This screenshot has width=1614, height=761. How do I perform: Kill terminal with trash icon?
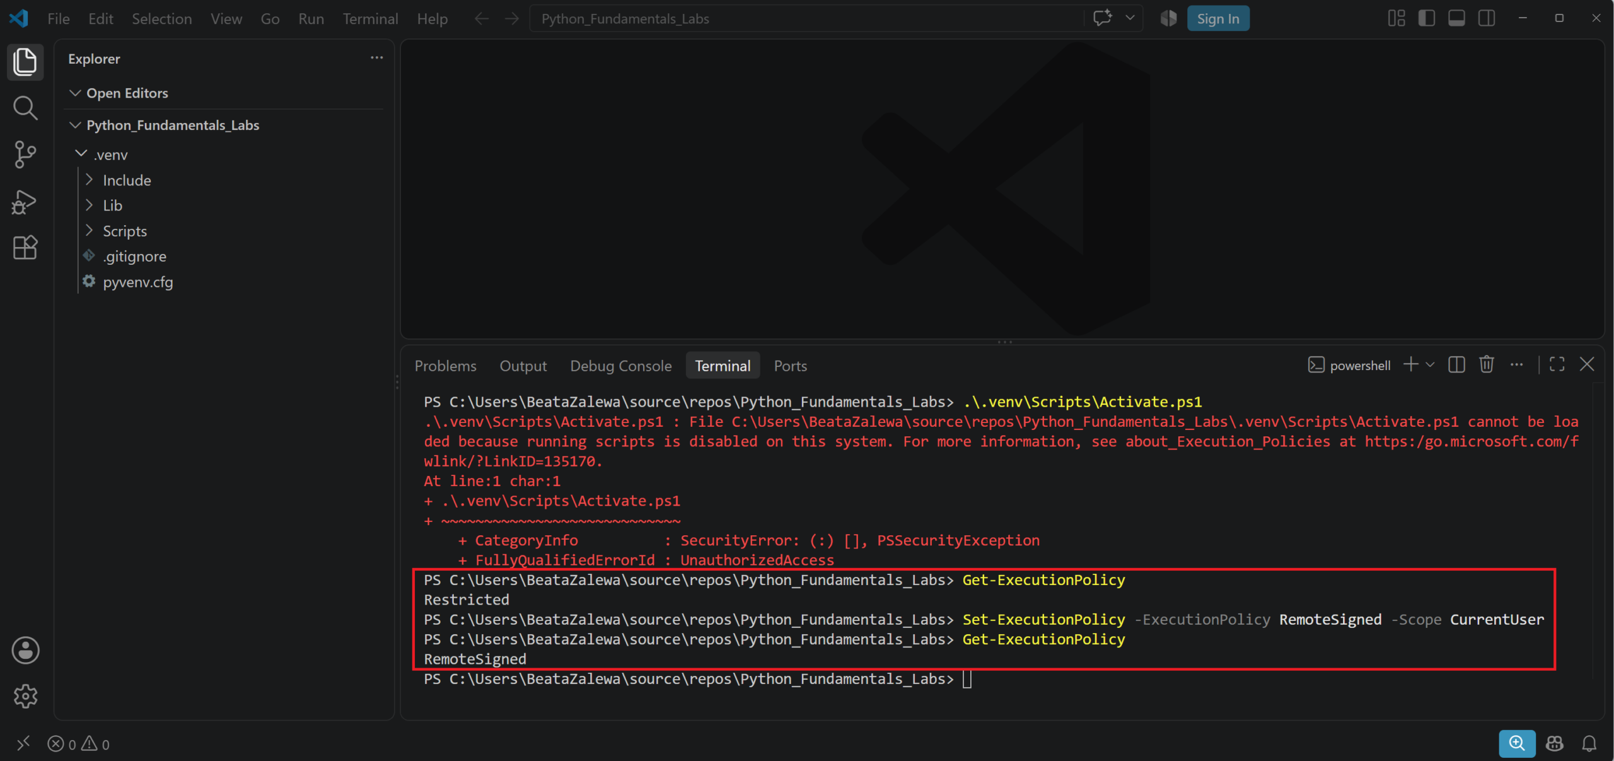point(1487,365)
